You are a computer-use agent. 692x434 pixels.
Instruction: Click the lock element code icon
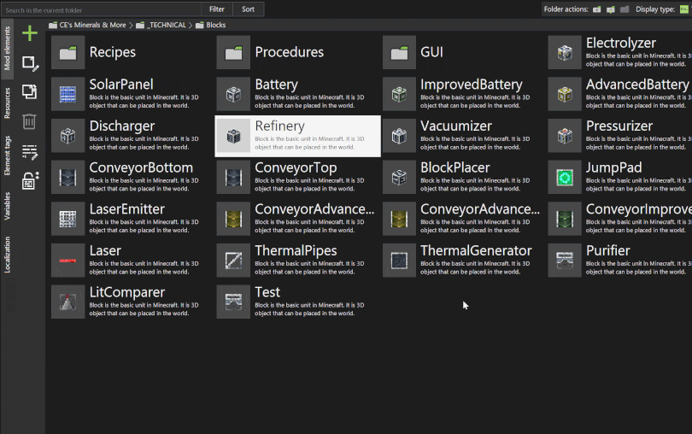coord(30,180)
